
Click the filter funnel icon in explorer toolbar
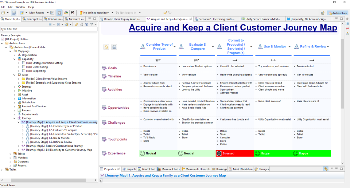pos(92,24)
